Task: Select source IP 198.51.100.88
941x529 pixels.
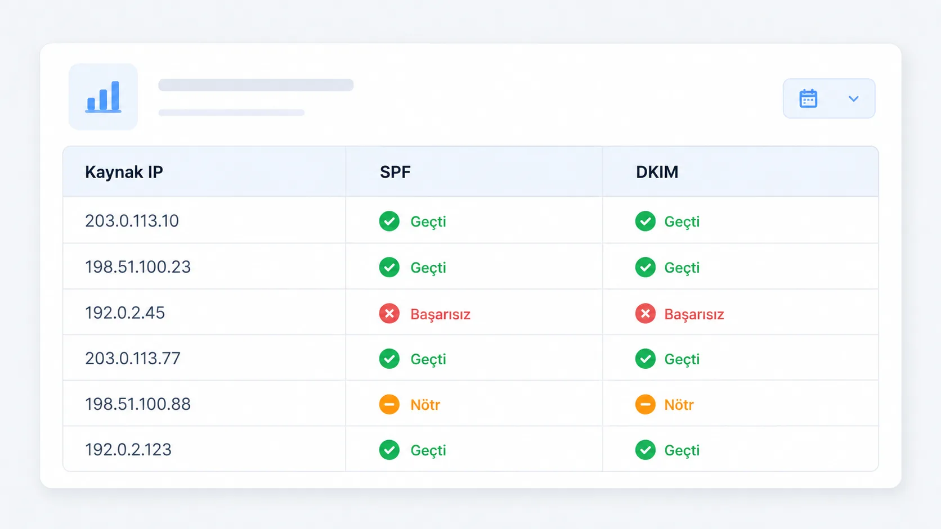Action: pyautogui.click(x=138, y=404)
